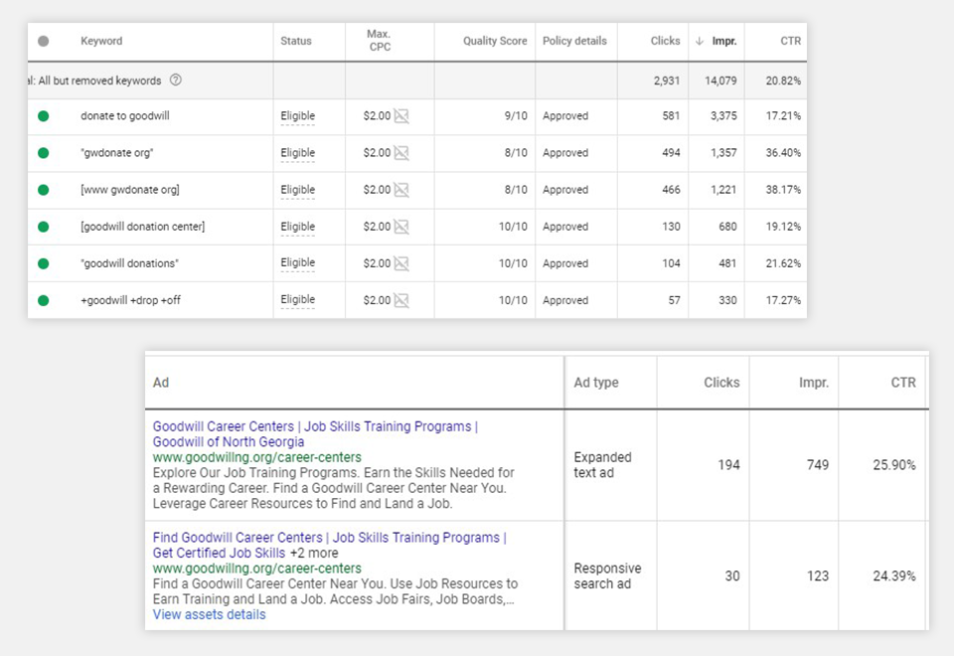Screen dimensions: 954x656
Task: Sort ads table by Impr. header
Action: [814, 382]
